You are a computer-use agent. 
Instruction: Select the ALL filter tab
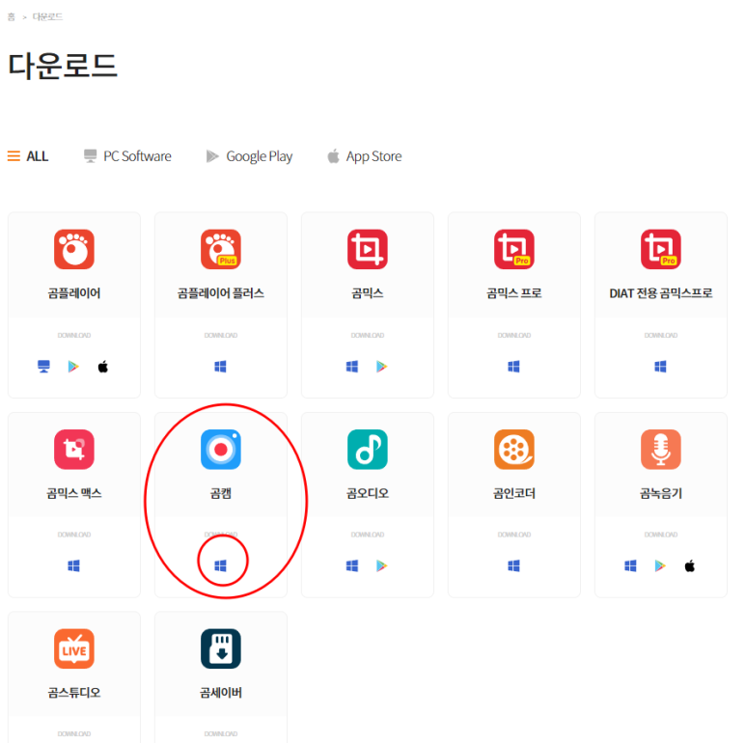(x=28, y=156)
